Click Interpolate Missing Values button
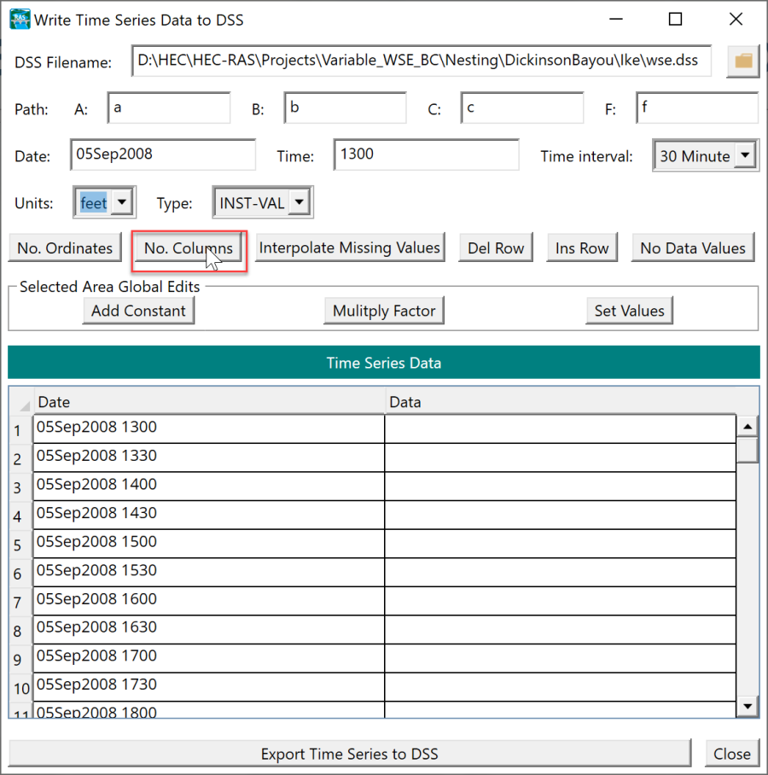The image size is (768, 775). (x=349, y=248)
